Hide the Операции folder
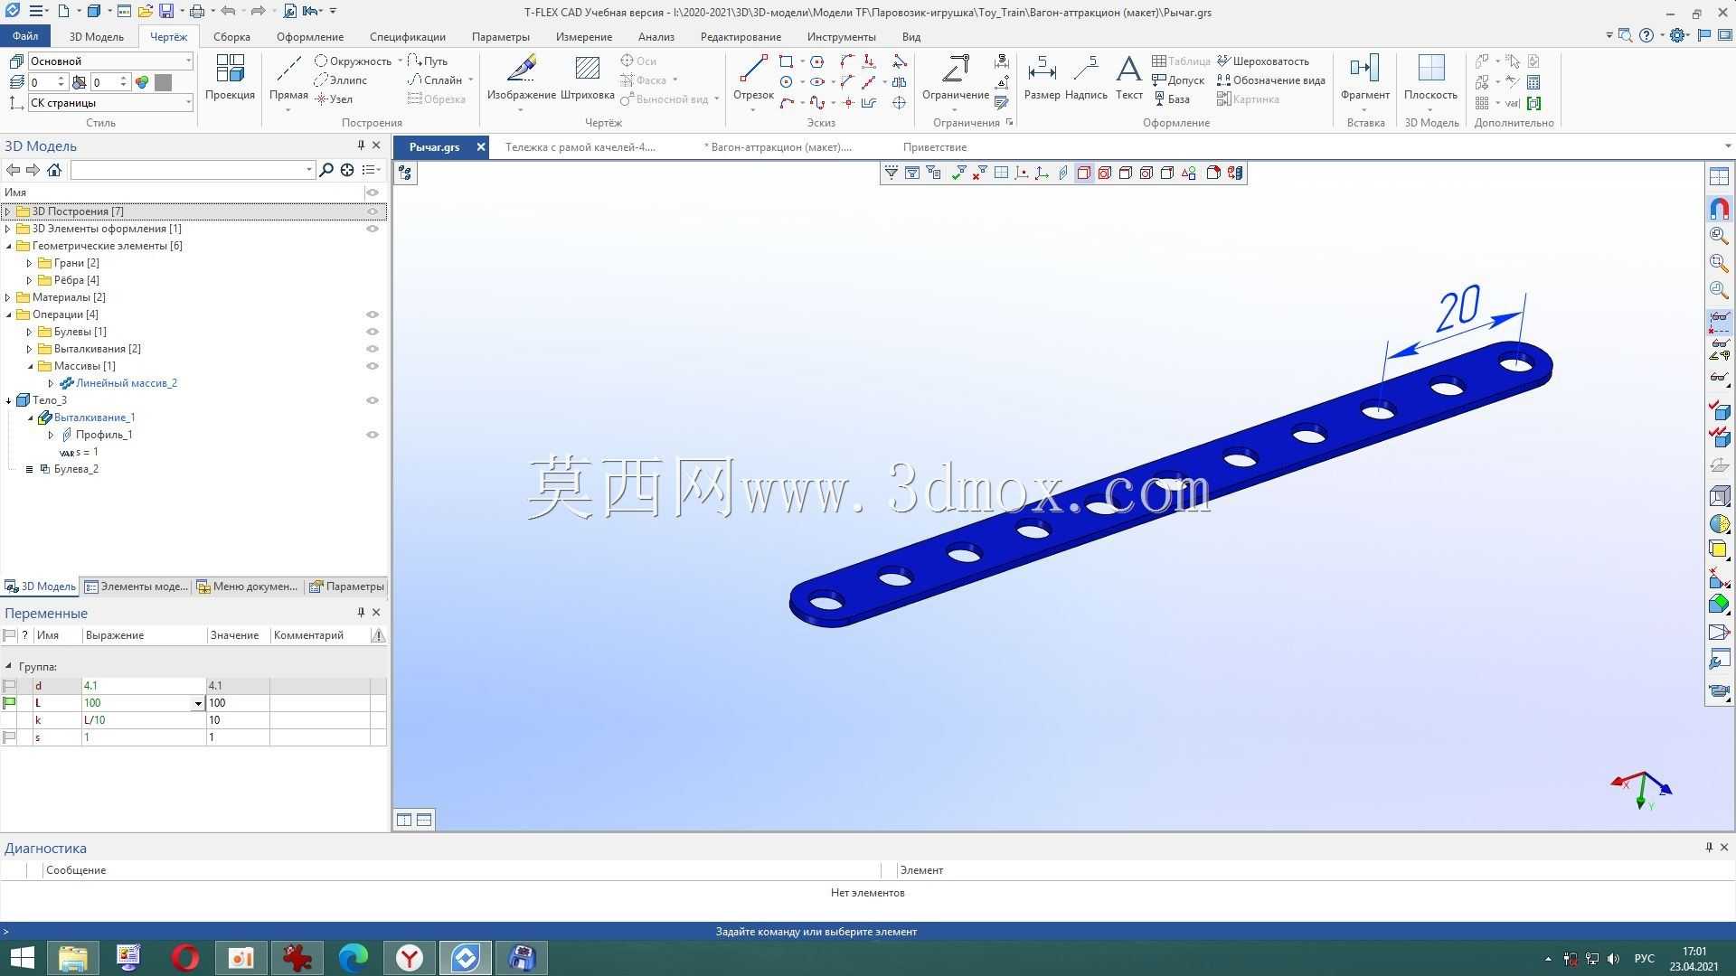The image size is (1736, 976). click(373, 314)
